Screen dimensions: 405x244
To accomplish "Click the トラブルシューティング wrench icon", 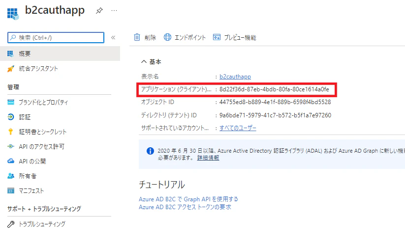I will 11,224.
